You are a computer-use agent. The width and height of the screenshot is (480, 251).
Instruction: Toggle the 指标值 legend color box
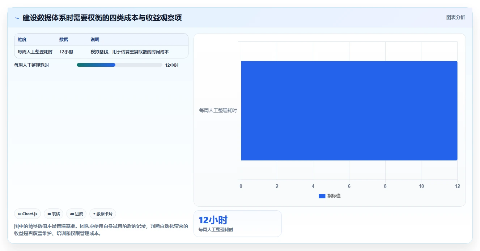click(x=322, y=196)
